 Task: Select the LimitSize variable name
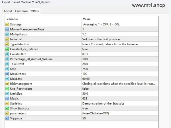click(16, 94)
